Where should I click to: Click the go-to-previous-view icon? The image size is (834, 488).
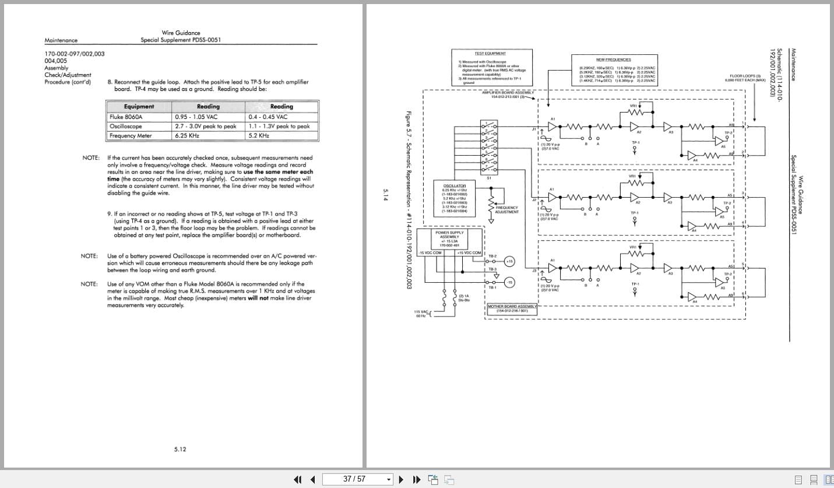(433, 479)
